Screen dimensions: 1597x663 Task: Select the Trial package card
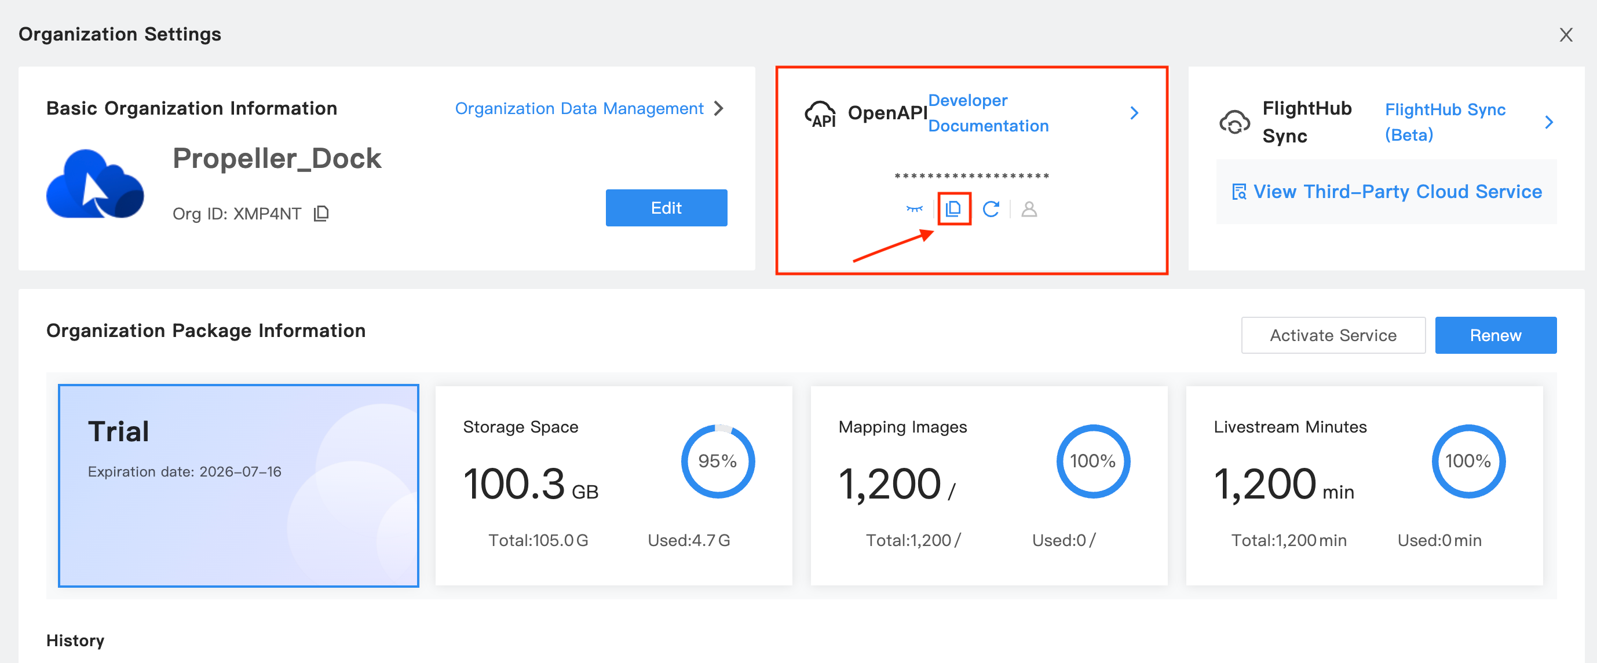(239, 486)
